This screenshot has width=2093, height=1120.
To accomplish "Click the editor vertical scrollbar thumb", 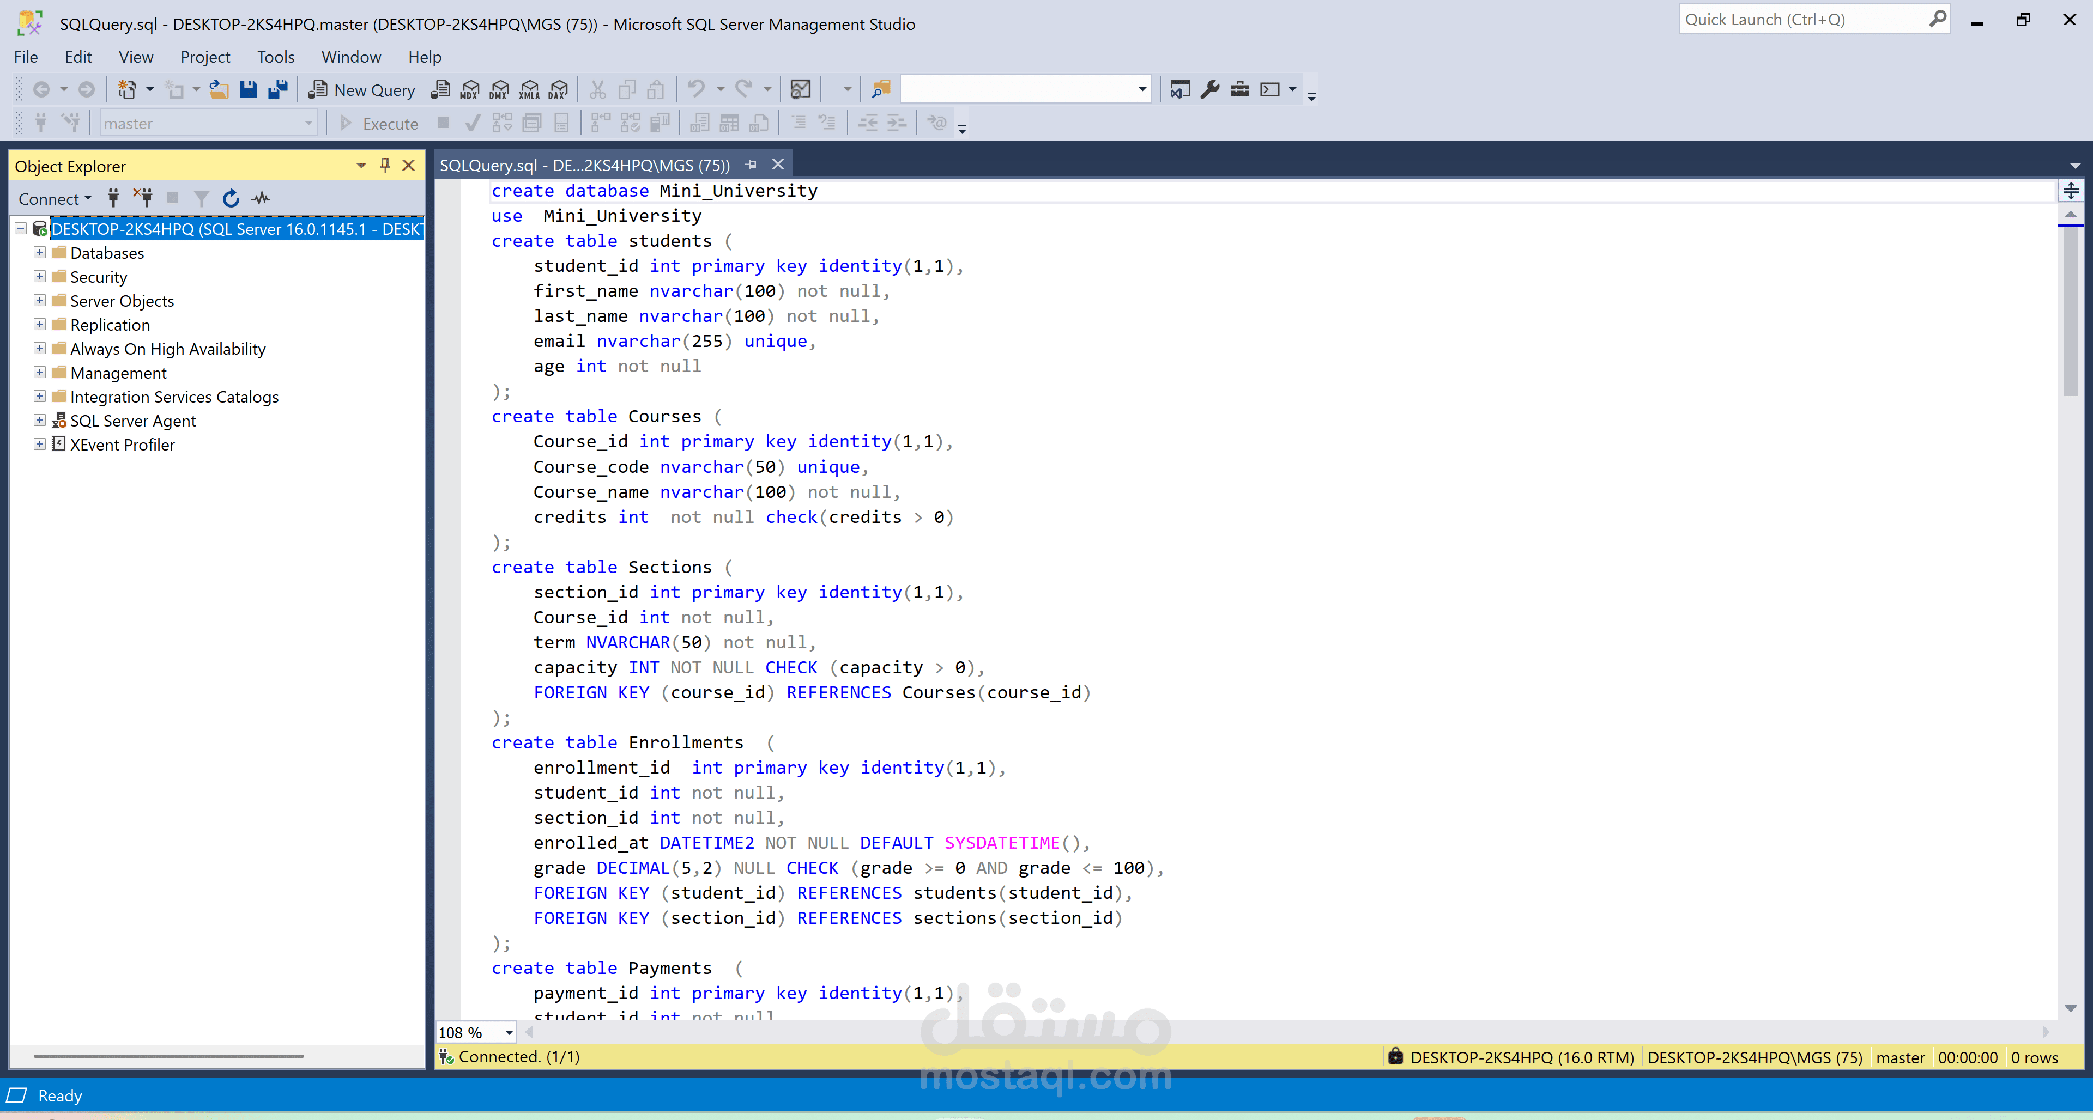I will (2070, 313).
